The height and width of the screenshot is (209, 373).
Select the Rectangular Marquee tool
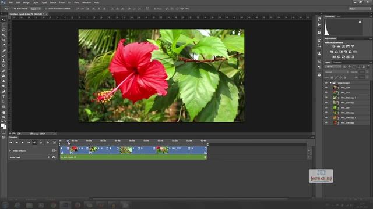[3, 25]
